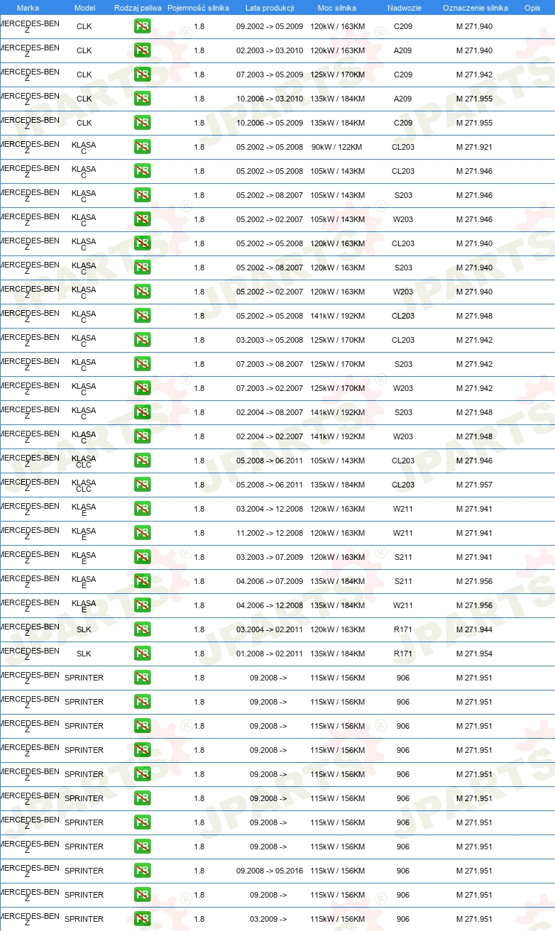Click the Marka column header
555x931 pixels.
point(28,8)
